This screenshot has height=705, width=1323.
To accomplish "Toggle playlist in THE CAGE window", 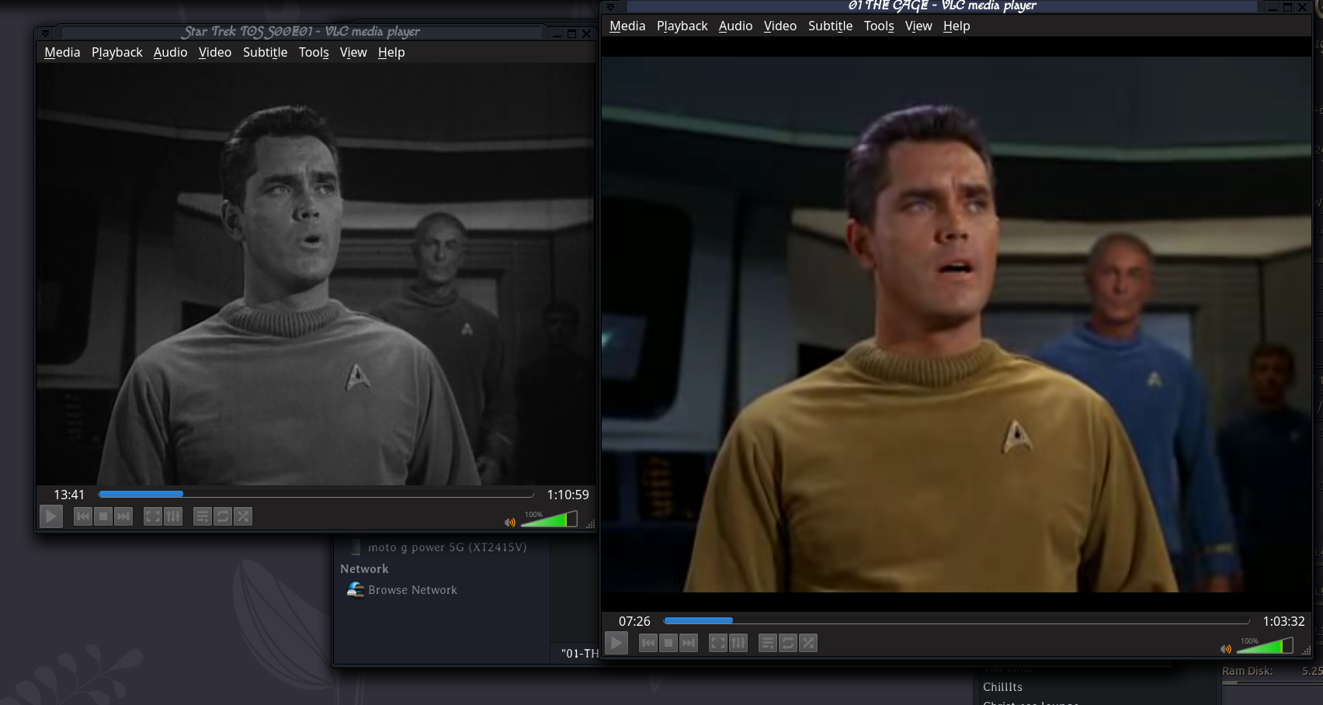I will click(x=768, y=643).
